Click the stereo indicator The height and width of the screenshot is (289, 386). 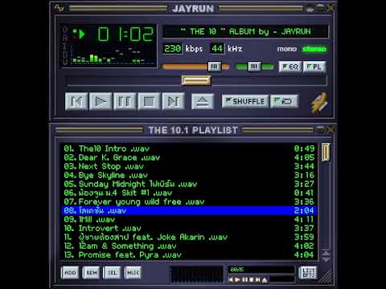(x=314, y=49)
